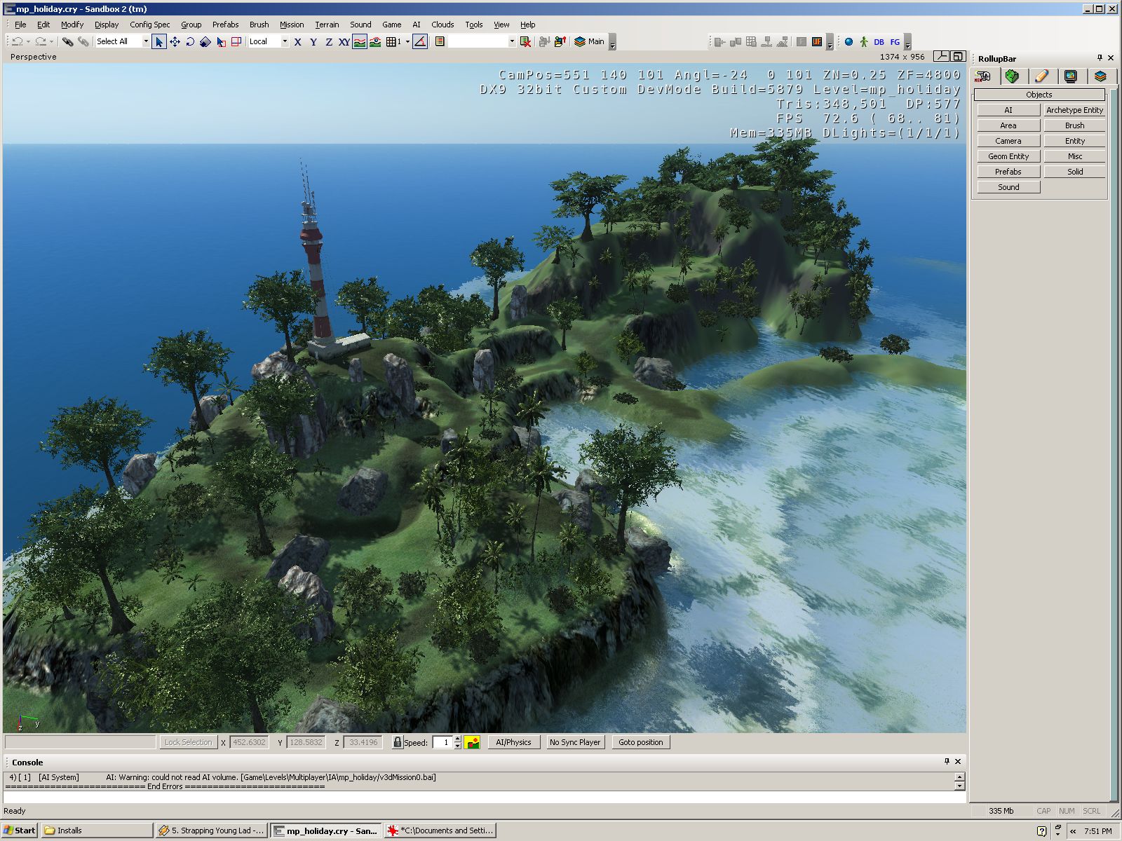Expand the DB FG toolbar options arrow
Image resolution: width=1122 pixels, height=841 pixels.
pos(907,43)
